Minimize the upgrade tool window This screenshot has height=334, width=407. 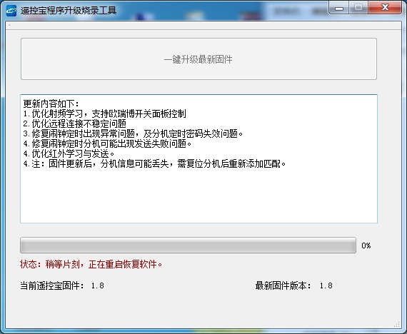339,8
